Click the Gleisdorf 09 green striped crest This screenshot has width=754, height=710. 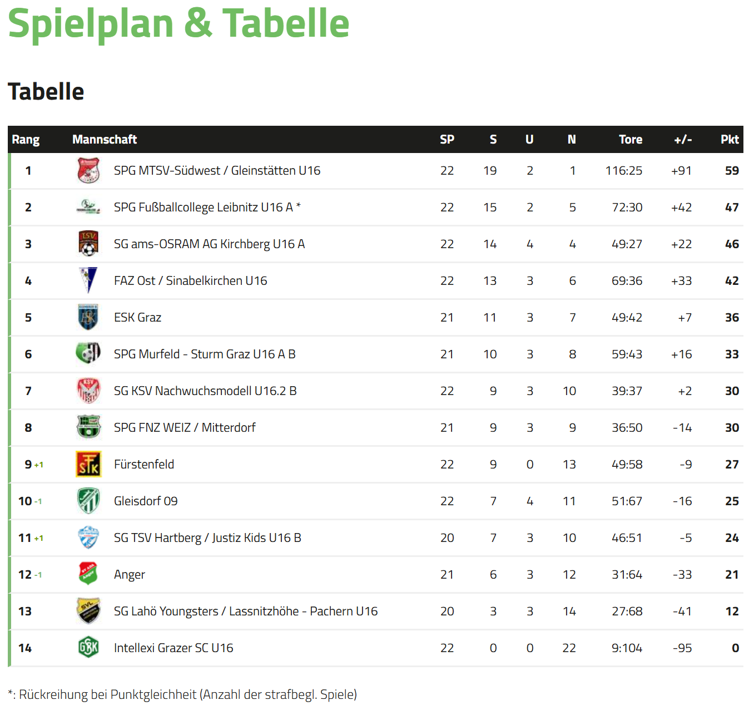pyautogui.click(x=88, y=501)
